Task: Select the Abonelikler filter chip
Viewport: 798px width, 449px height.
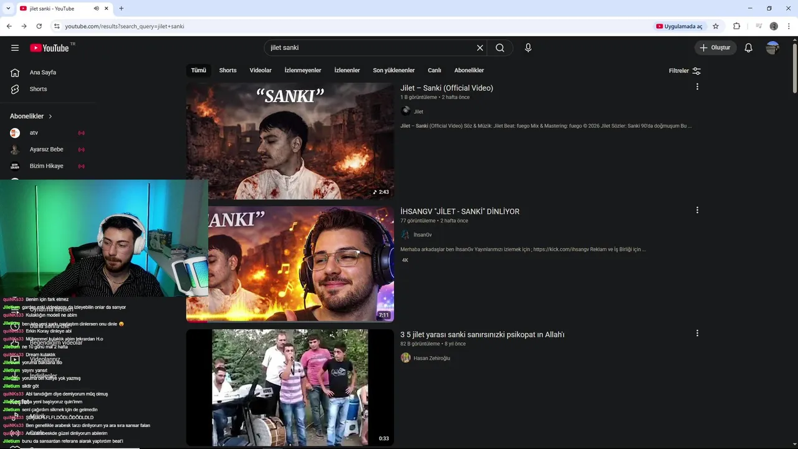Action: point(469,70)
